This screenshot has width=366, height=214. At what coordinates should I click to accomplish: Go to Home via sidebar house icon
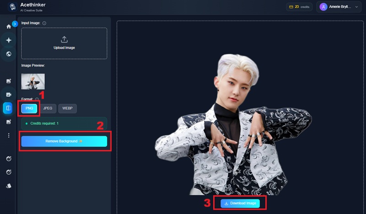click(x=9, y=27)
